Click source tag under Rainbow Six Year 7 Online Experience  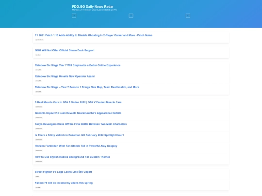(38, 70)
